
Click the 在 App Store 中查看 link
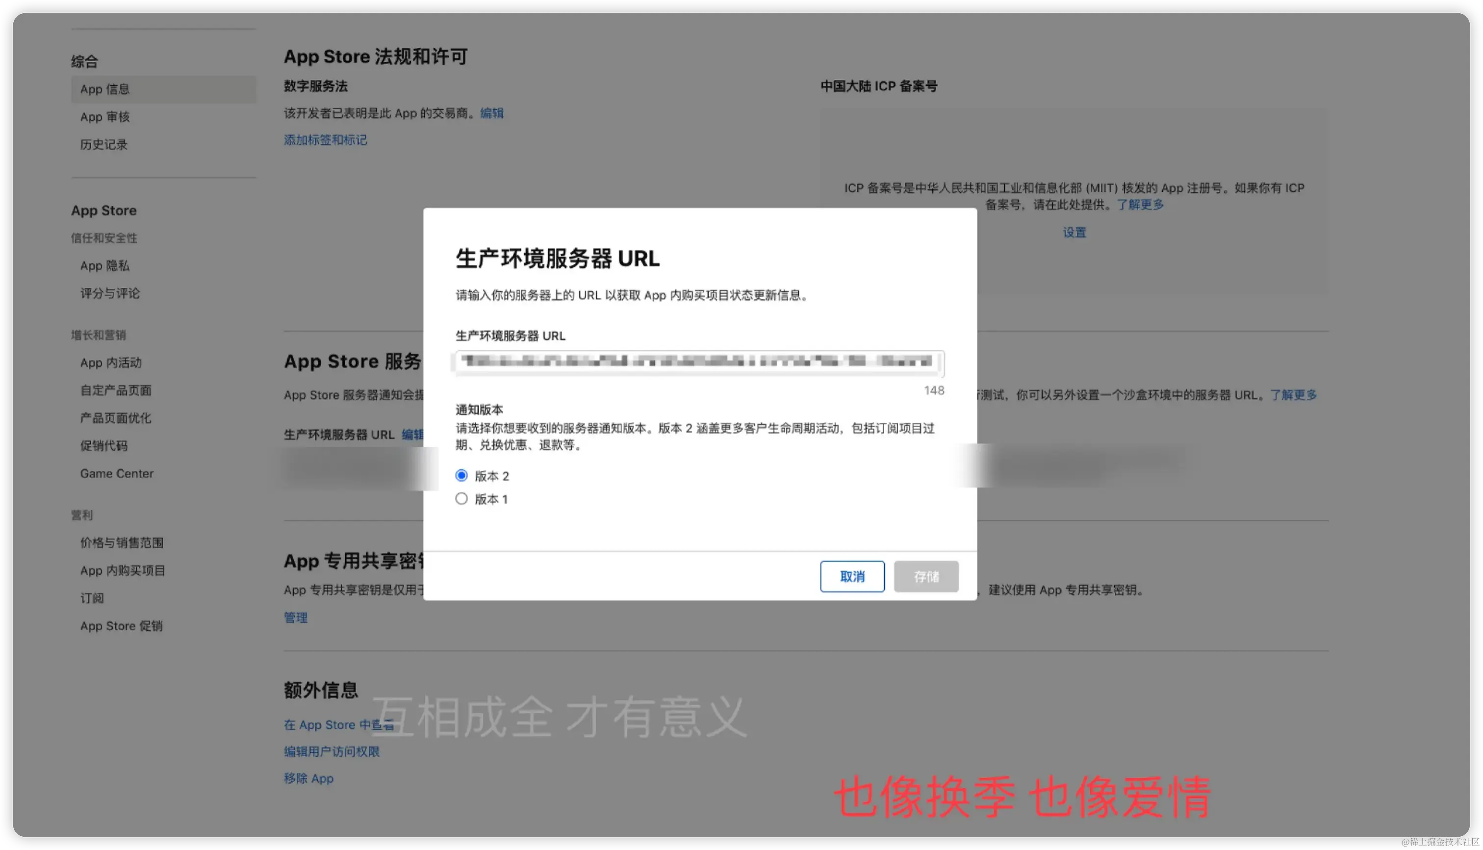click(338, 724)
